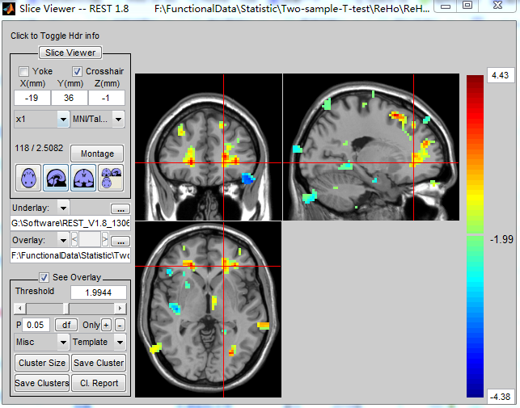Click the sagittal brain slice image
The width and height of the screenshot is (520, 408).
pos(371,147)
